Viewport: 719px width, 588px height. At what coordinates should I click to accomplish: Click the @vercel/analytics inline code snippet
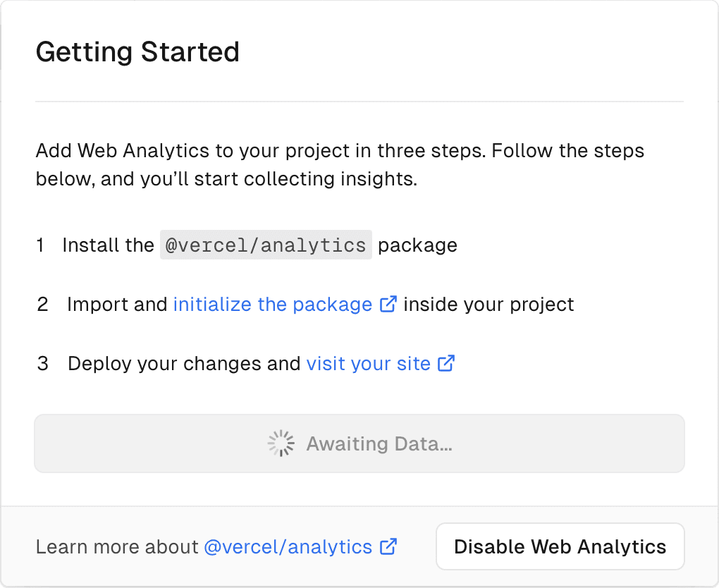tap(266, 245)
